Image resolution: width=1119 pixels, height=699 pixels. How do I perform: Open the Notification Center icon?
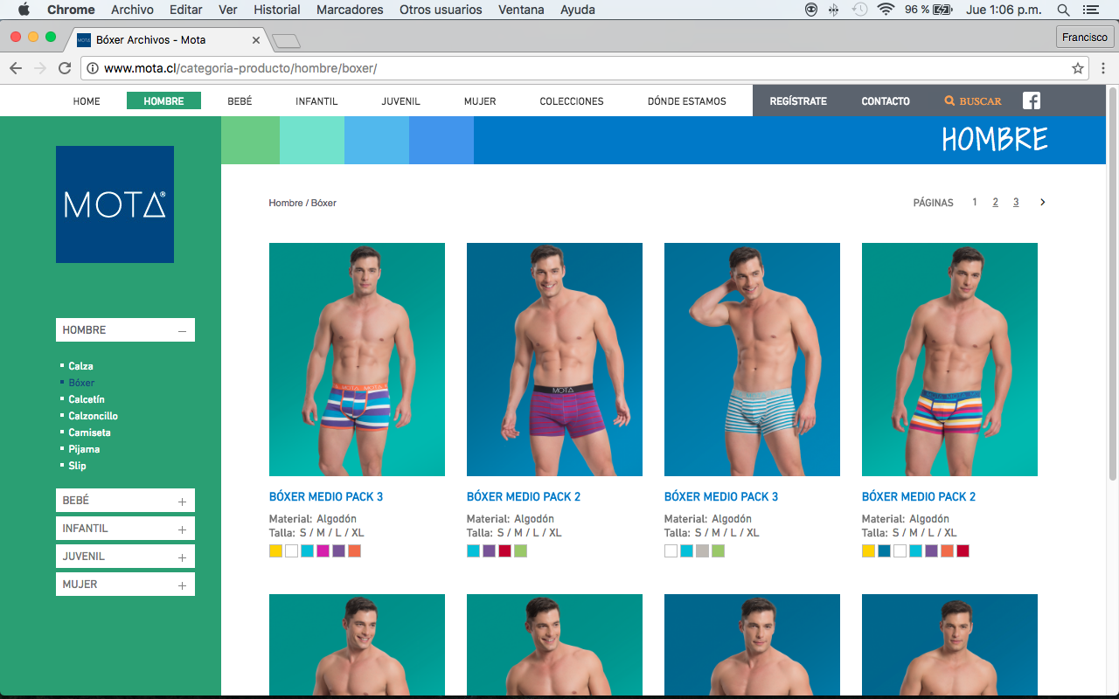[1090, 10]
